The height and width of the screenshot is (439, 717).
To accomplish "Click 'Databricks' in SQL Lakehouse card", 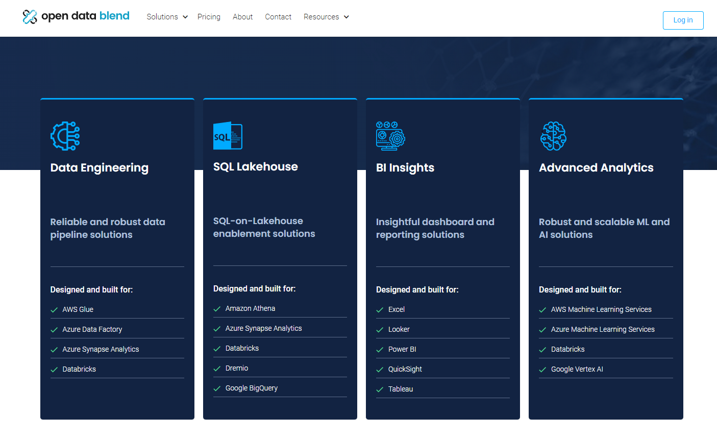I will 242,348.
